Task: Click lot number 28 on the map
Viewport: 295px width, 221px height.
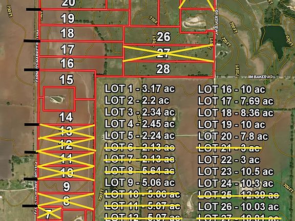Action: click(x=163, y=69)
